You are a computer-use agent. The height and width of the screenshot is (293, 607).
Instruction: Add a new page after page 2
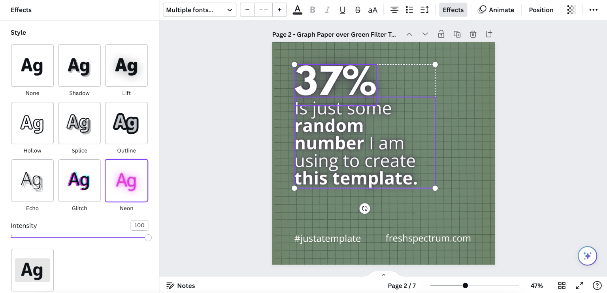489,34
